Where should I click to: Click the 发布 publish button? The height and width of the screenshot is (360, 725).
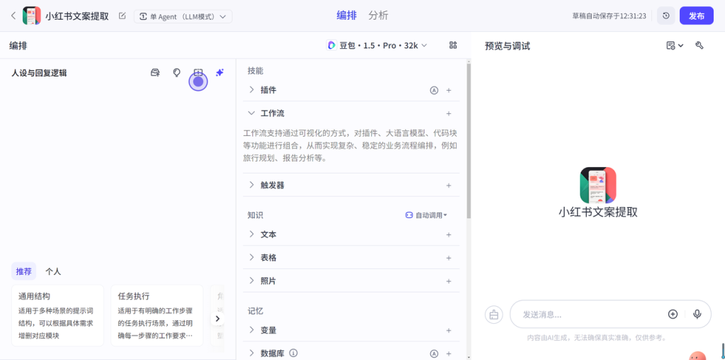point(697,16)
